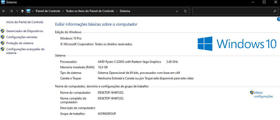Open Início do Painel de Controle
This screenshot has height=120, width=280.
(x=25, y=22)
